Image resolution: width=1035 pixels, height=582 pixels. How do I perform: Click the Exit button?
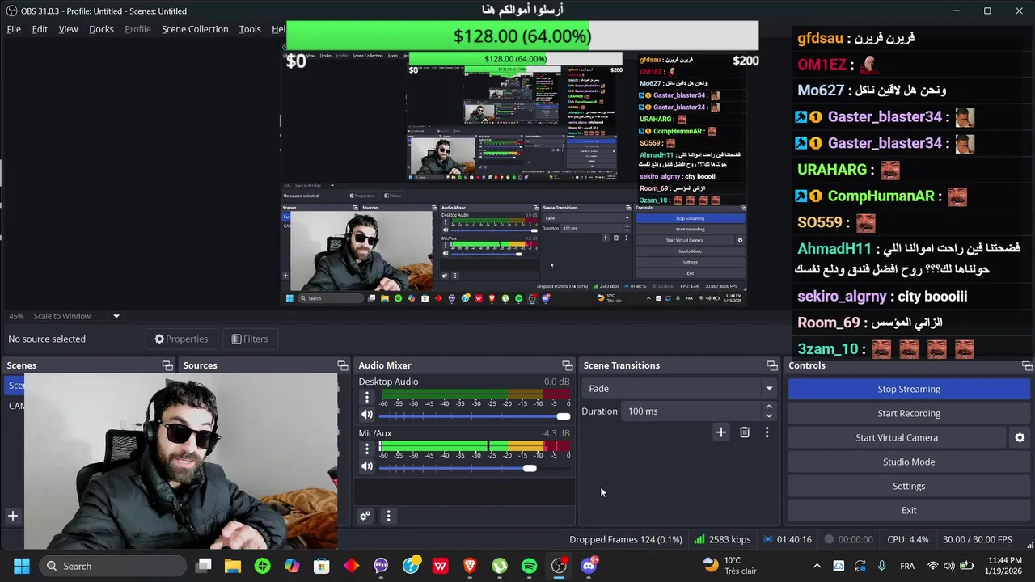click(909, 510)
